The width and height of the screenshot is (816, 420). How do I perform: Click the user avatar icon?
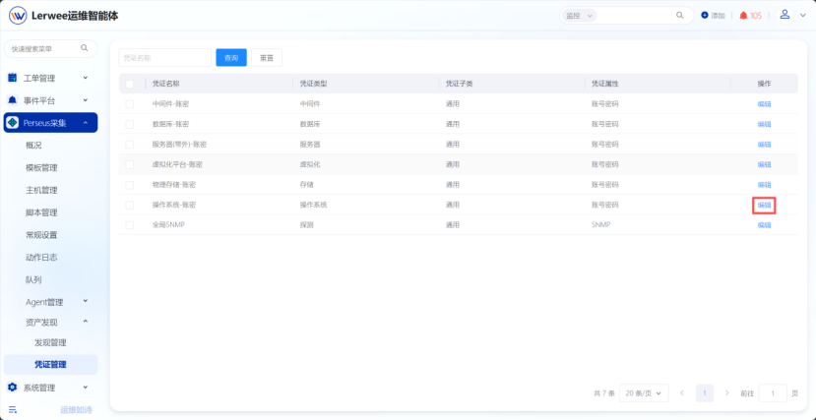785,15
